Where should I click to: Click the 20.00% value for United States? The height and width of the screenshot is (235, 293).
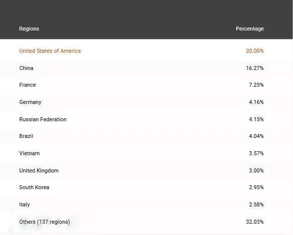(254, 51)
